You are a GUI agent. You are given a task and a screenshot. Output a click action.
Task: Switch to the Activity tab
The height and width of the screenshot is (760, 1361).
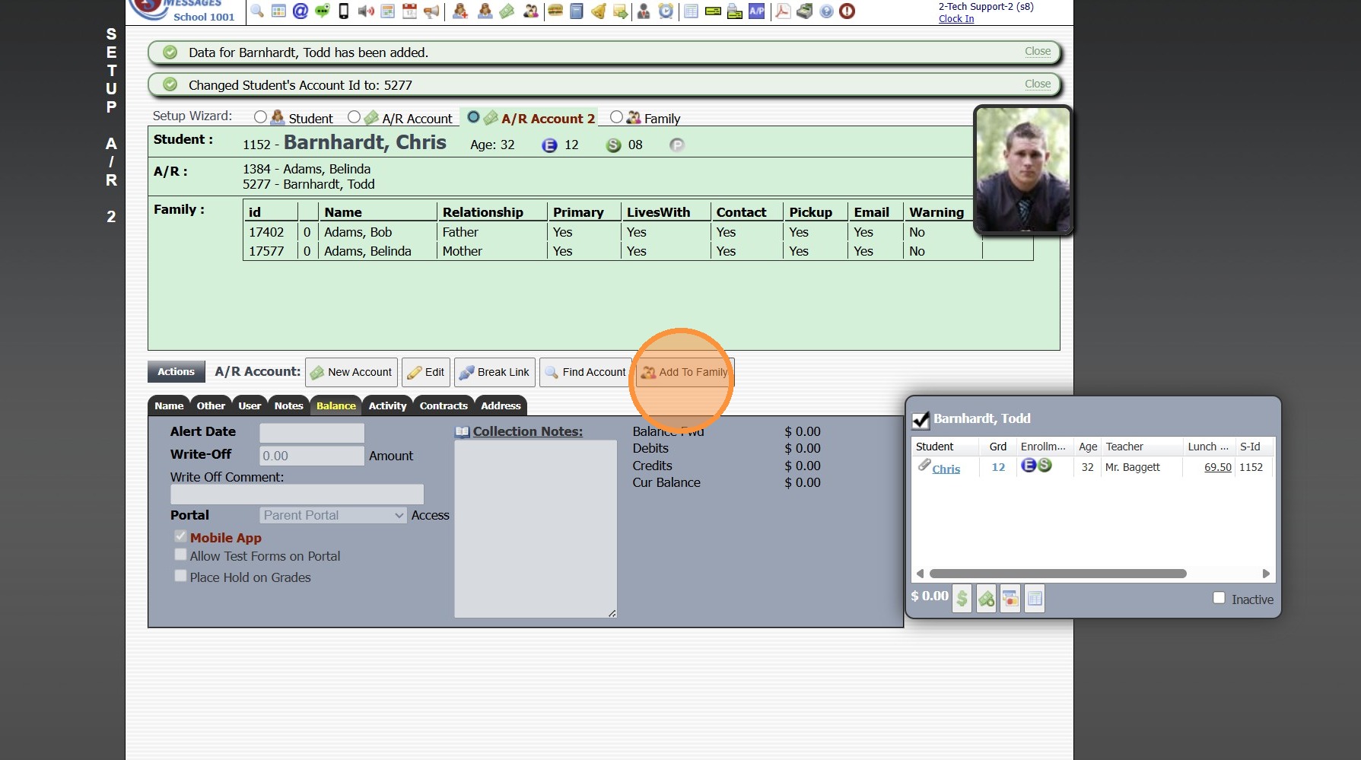coord(387,405)
